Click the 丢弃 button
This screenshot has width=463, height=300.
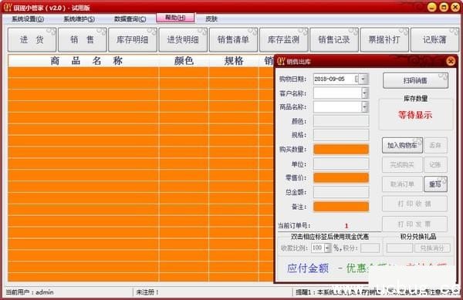[x=435, y=145]
